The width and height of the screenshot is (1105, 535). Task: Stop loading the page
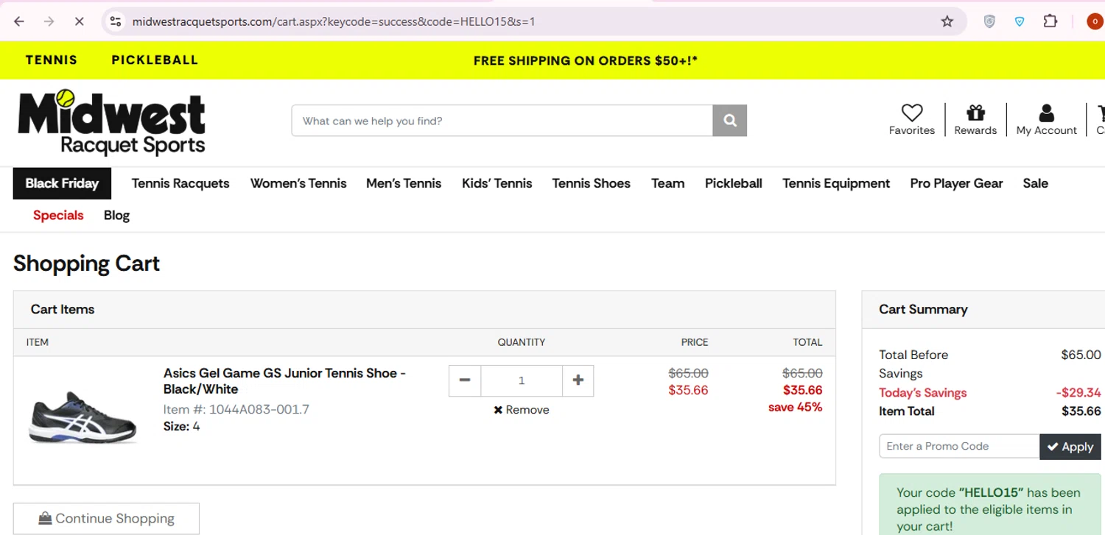tap(79, 21)
